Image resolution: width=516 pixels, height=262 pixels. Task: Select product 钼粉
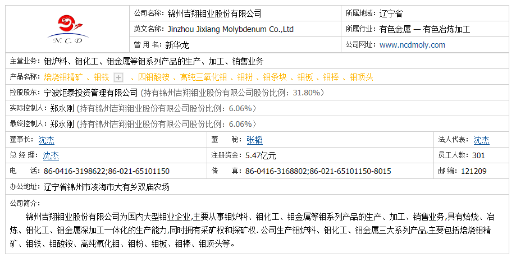245,77
